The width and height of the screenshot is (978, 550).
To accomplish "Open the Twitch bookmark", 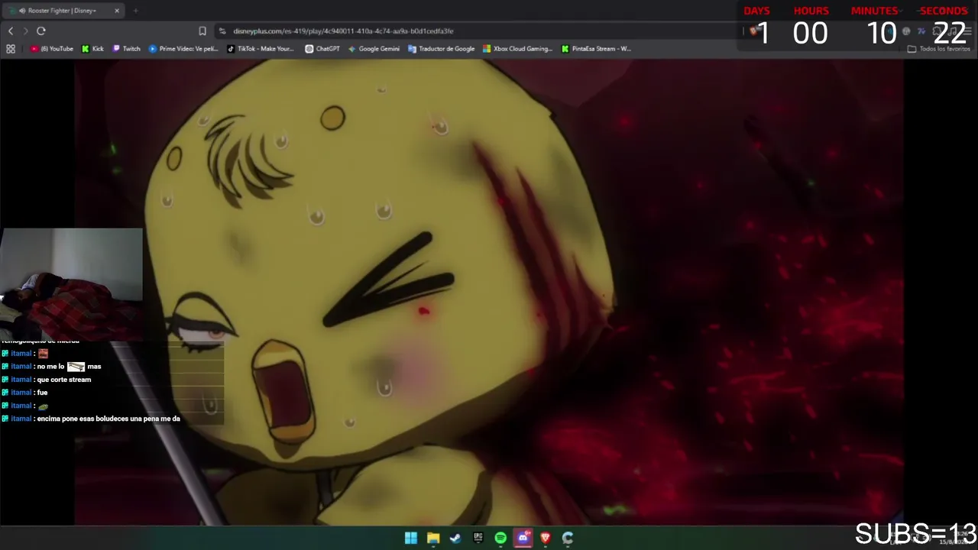I will click(x=127, y=49).
